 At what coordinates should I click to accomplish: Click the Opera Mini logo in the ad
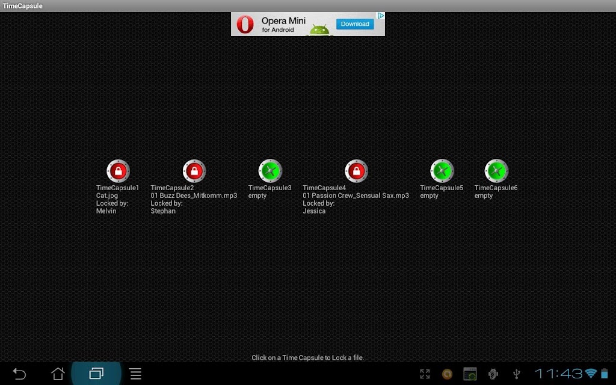coord(245,24)
